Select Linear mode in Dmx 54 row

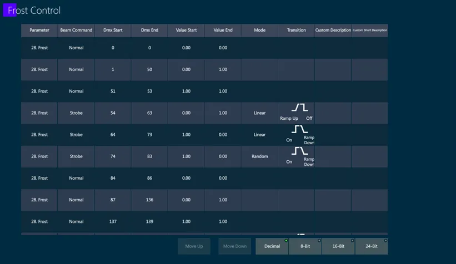(260, 113)
